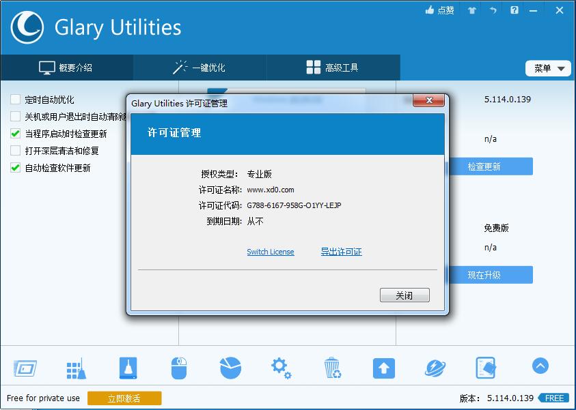The image size is (576, 410).
Task: Enable 打开深层清洁和修复 checkbox
Action: coord(16,151)
